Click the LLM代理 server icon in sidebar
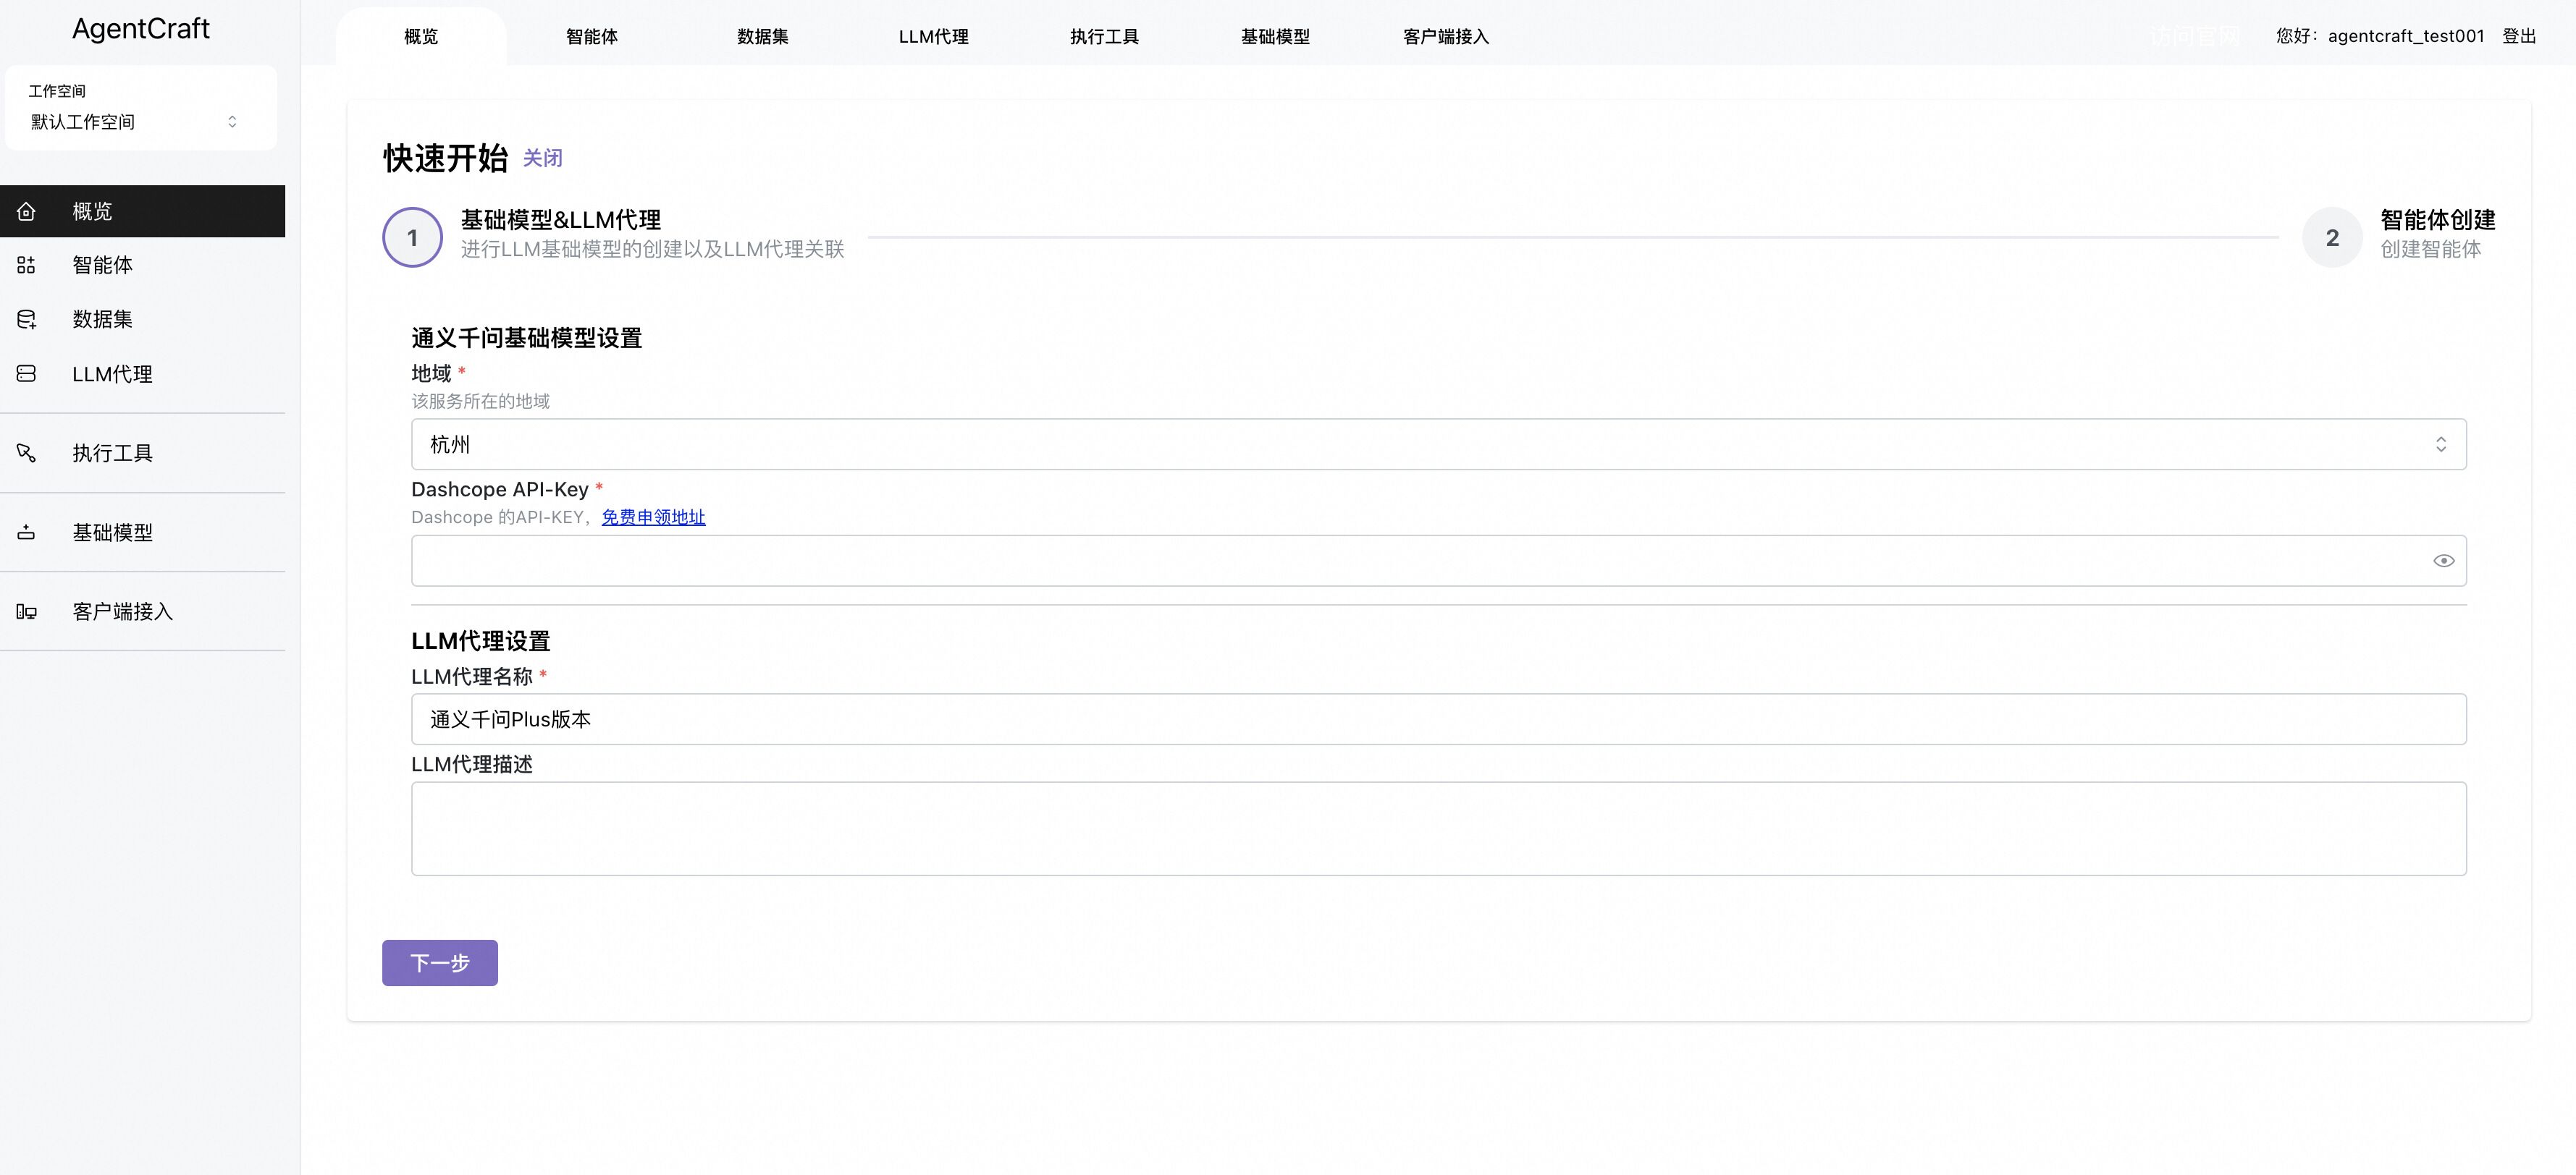This screenshot has width=2576, height=1175. point(27,373)
